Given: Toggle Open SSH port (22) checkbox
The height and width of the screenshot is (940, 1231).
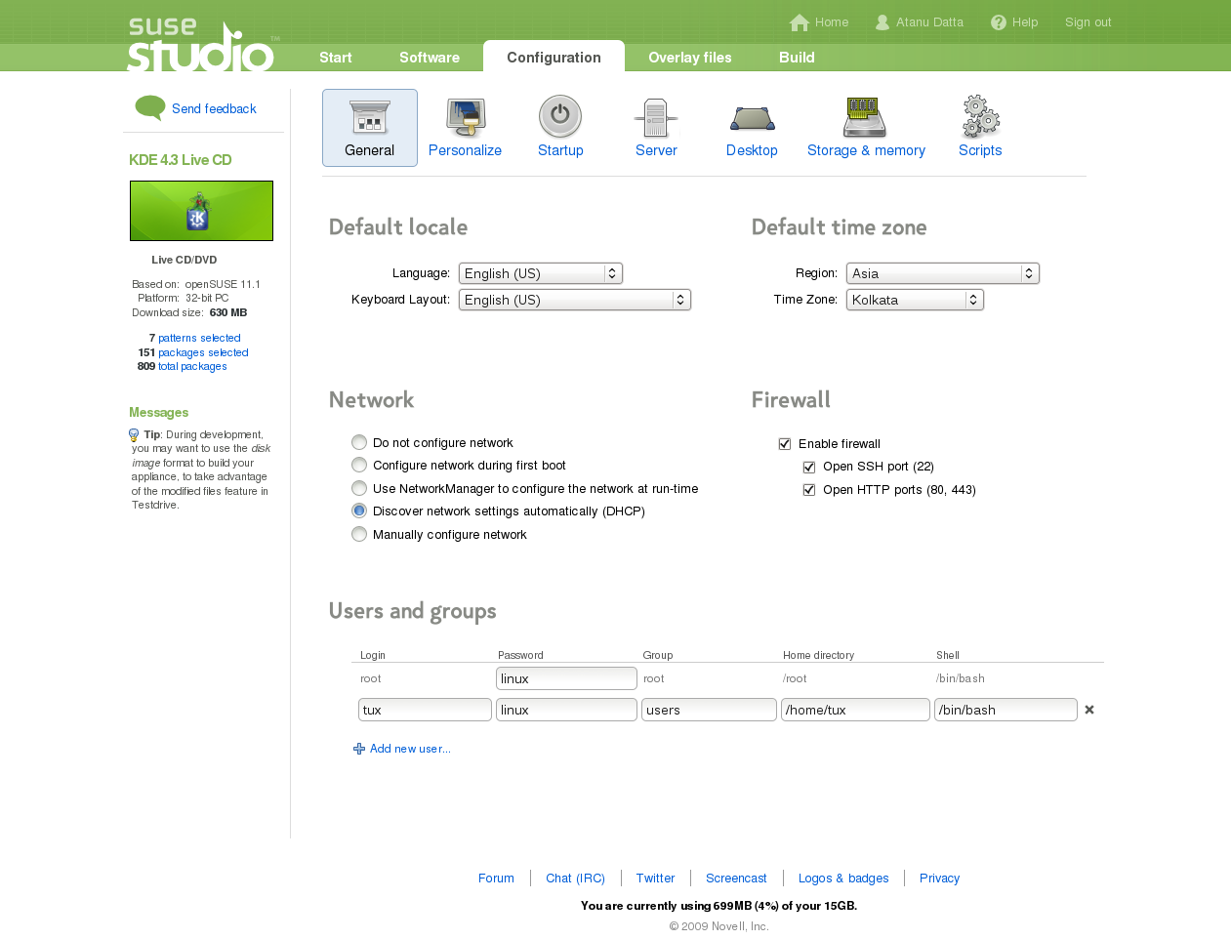Looking at the screenshot, I should (x=809, y=467).
